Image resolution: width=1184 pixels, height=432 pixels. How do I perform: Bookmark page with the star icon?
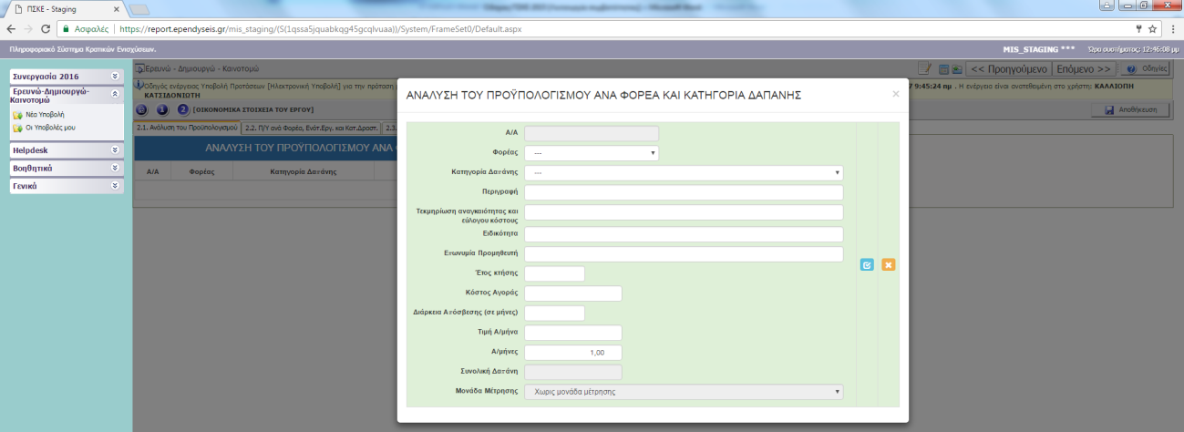pyautogui.click(x=1152, y=29)
